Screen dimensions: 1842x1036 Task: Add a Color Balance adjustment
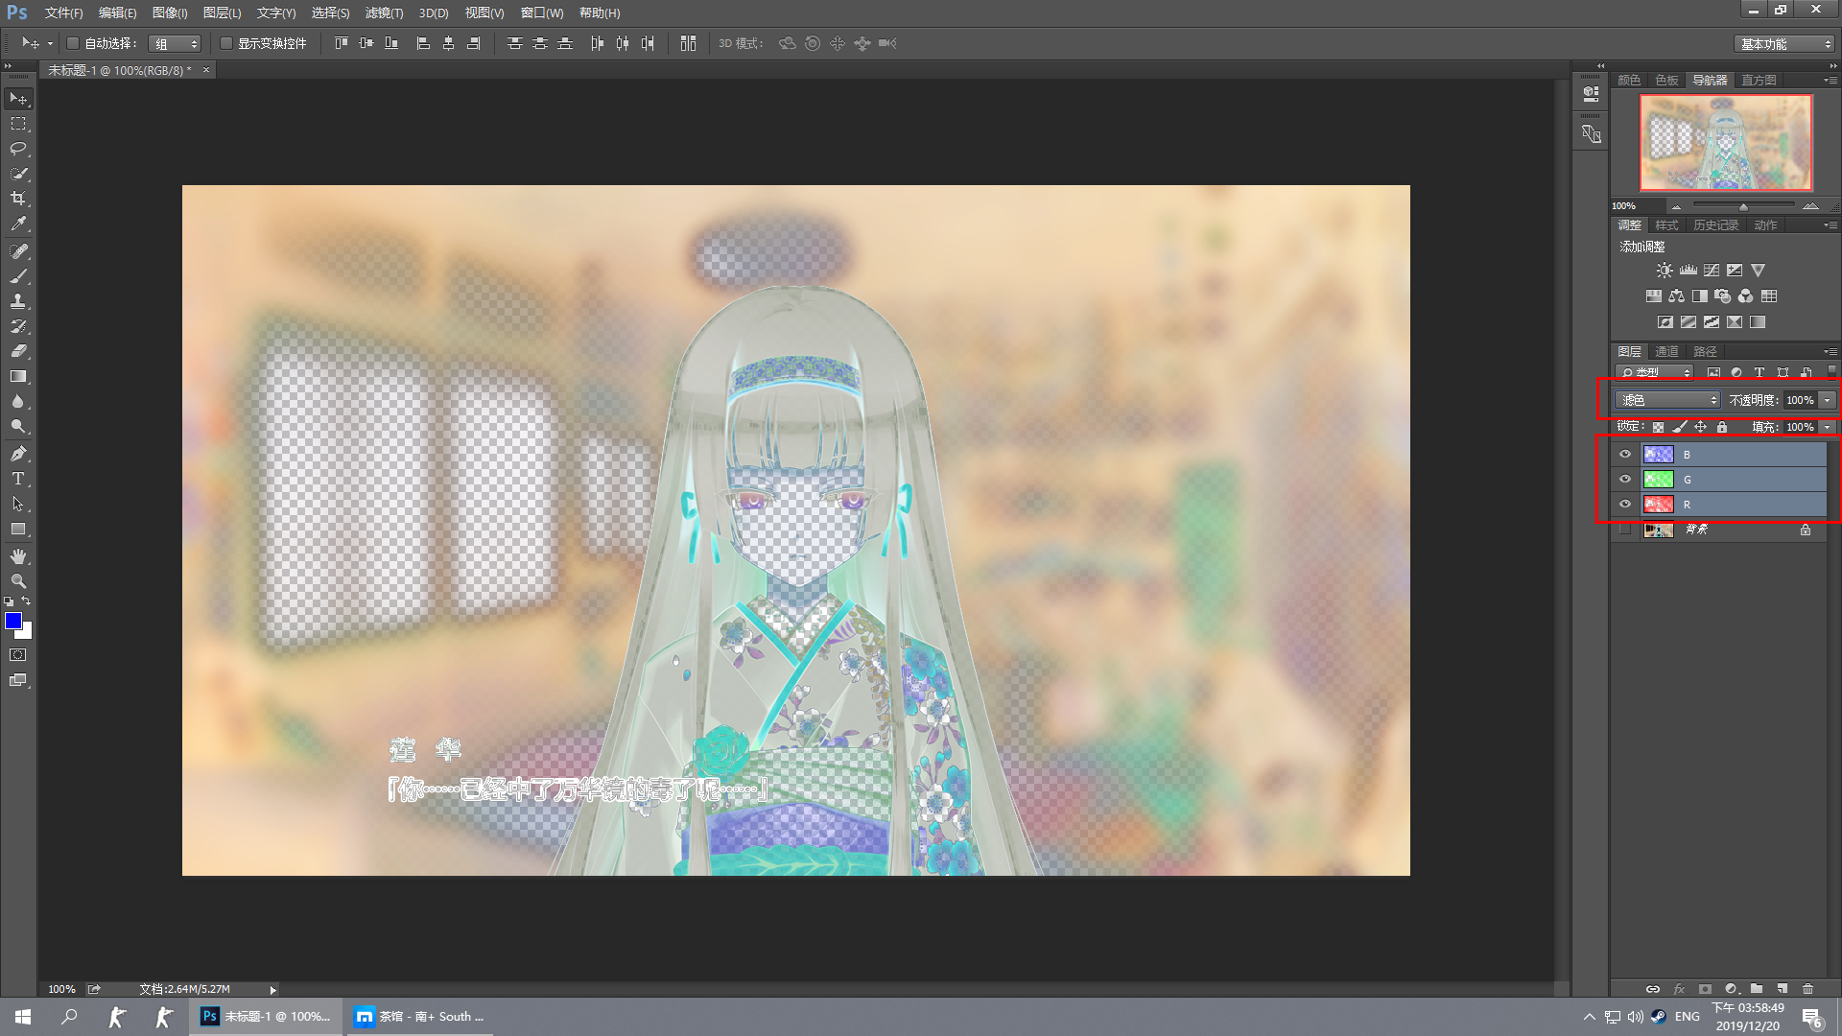1676,296
